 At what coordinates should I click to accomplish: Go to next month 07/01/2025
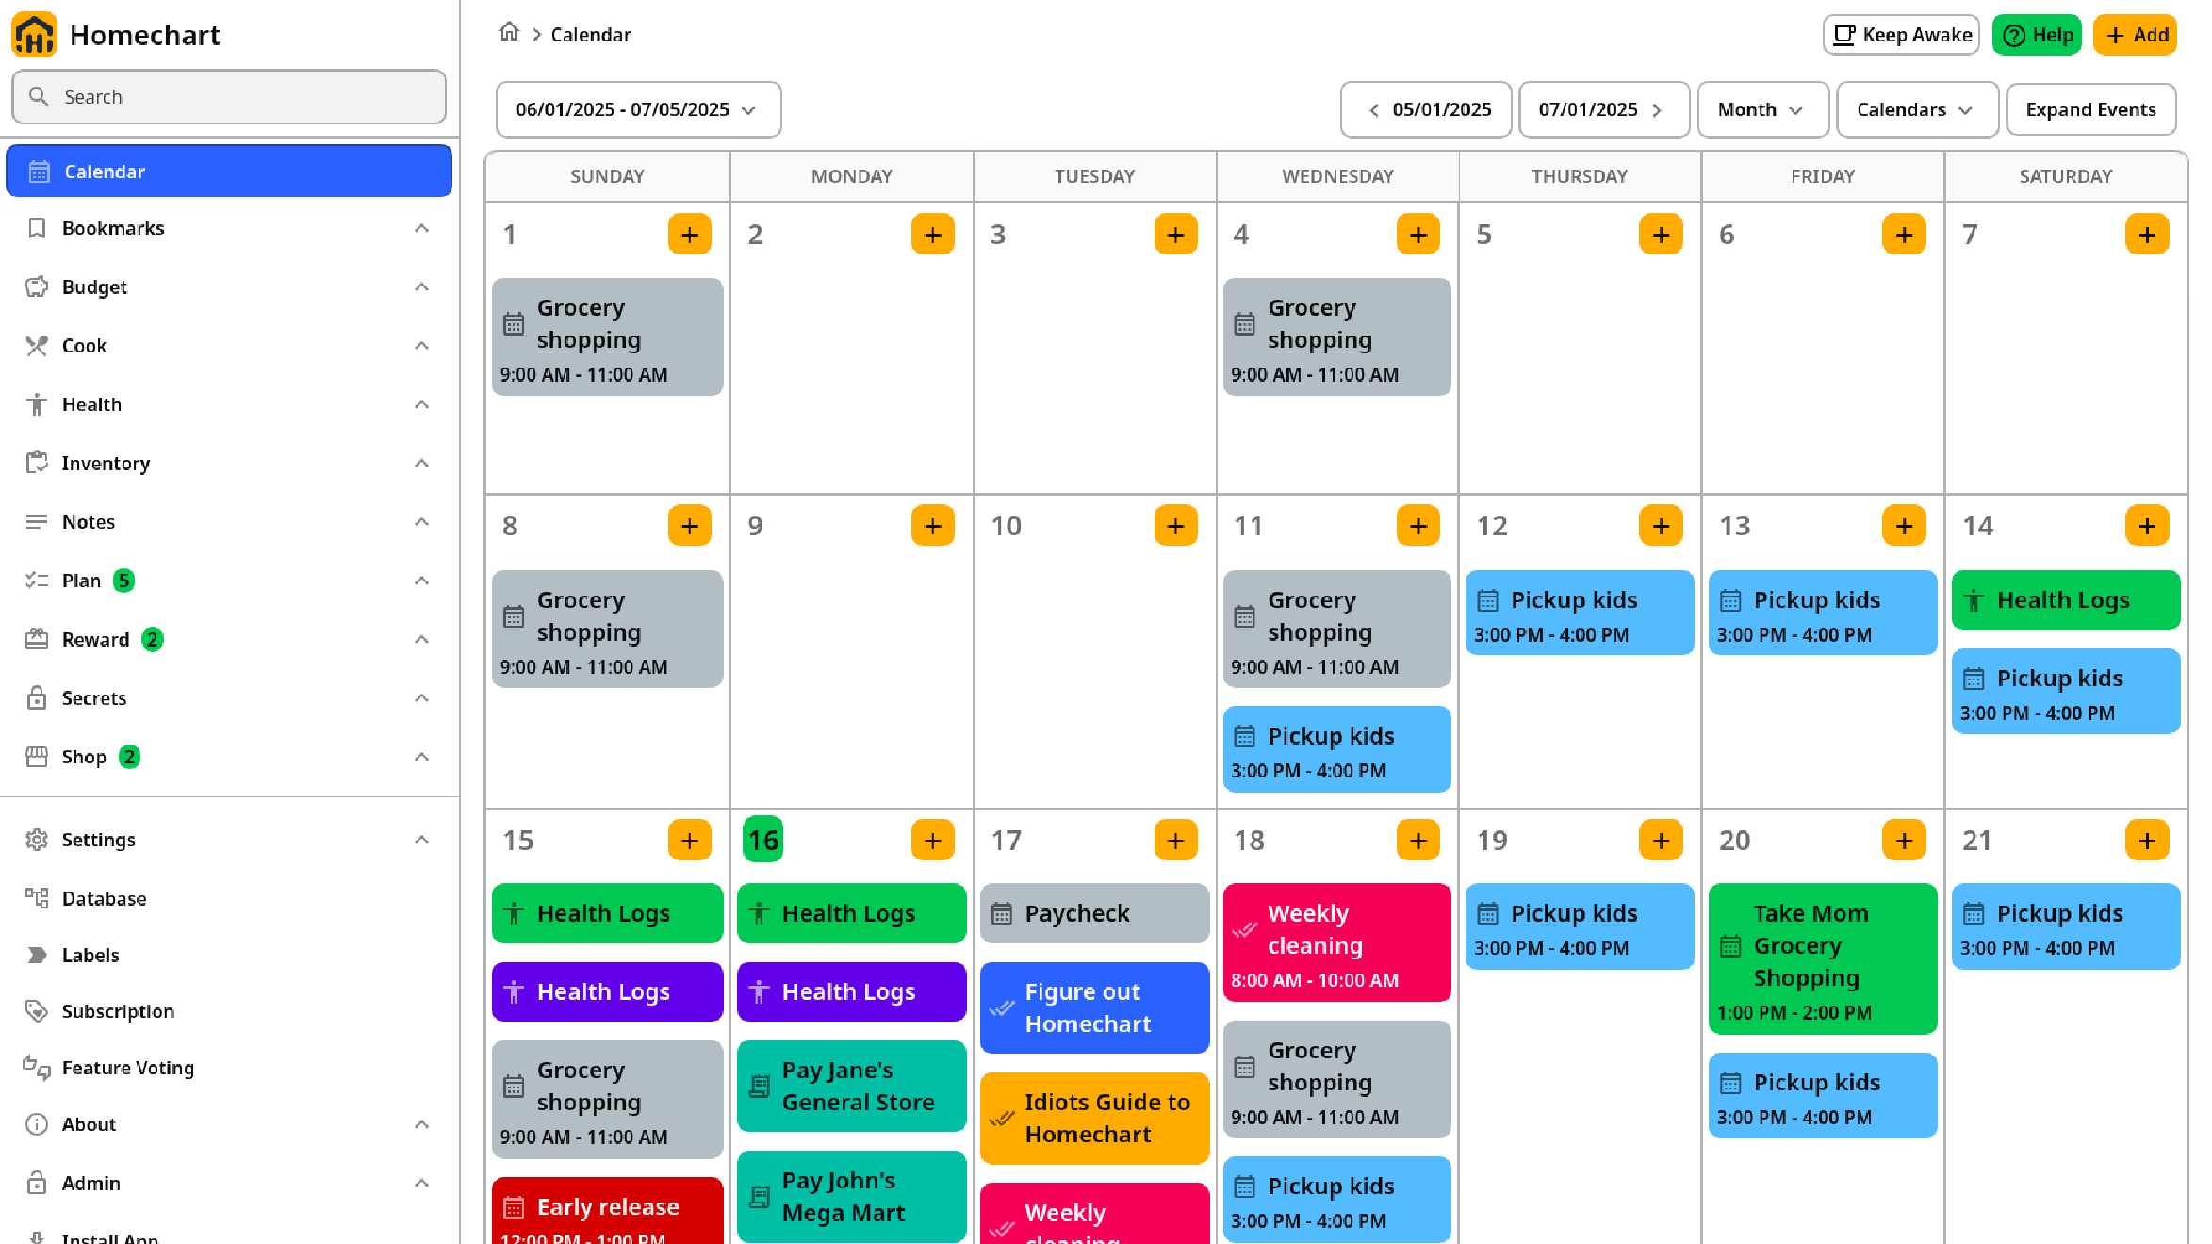[x=1603, y=109]
